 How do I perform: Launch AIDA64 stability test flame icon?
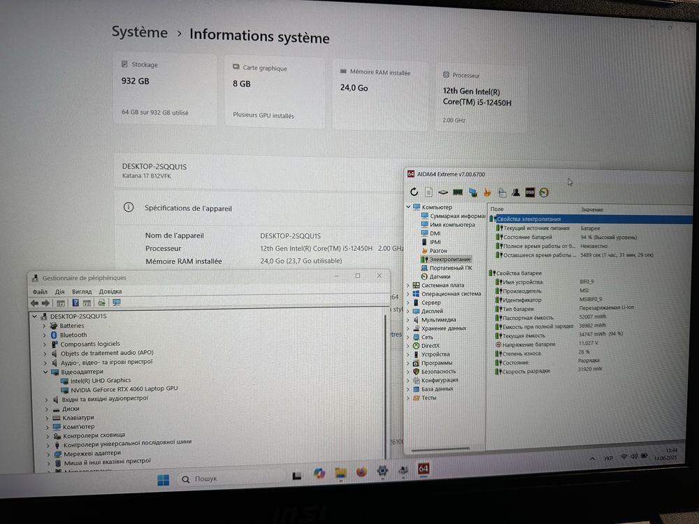tap(487, 193)
